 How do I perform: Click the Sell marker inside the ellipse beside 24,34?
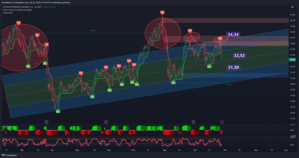(x=220, y=39)
